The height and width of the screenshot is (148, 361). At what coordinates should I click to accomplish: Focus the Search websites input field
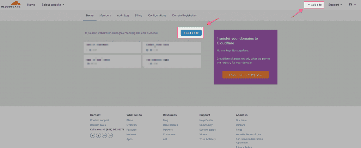click(121, 33)
